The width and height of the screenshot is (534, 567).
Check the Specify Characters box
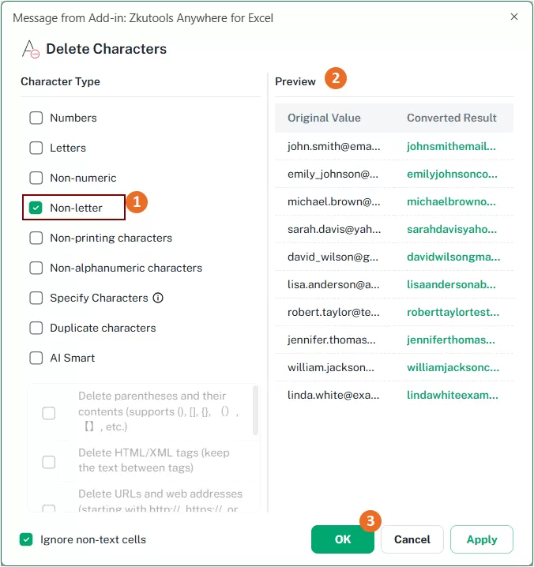[36, 298]
